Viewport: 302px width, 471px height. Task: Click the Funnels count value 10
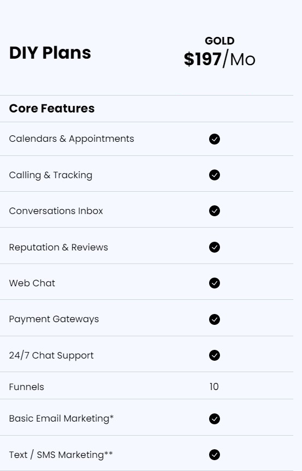(x=214, y=387)
